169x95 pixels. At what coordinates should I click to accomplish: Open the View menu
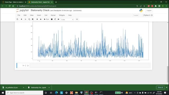point(32,15)
